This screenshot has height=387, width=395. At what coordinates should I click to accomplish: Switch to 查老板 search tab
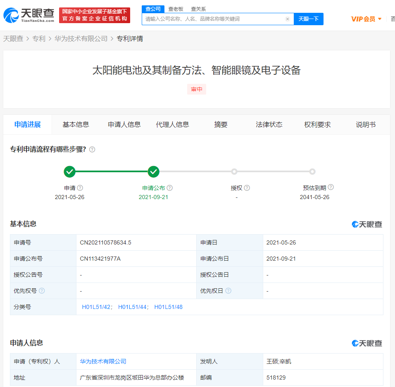click(x=176, y=9)
